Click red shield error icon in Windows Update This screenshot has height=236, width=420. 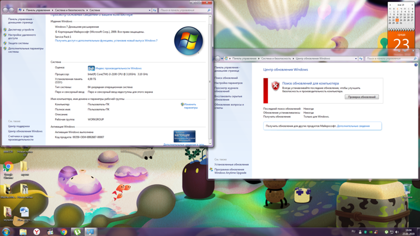(275, 86)
